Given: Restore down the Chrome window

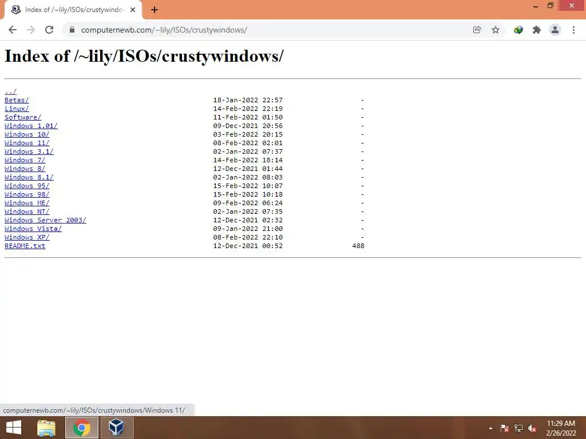Looking at the screenshot, I should pos(551,6).
